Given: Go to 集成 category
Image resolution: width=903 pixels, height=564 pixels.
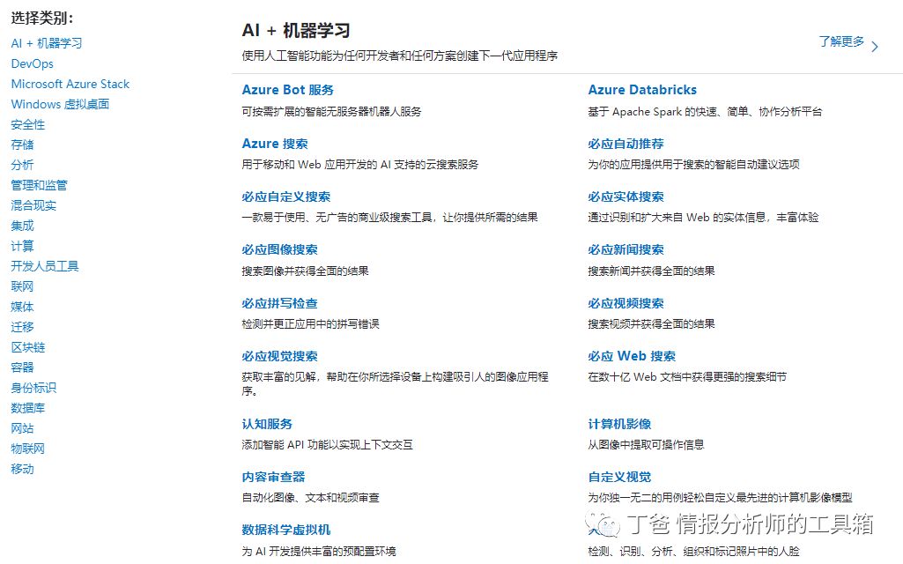Looking at the screenshot, I should [22, 226].
